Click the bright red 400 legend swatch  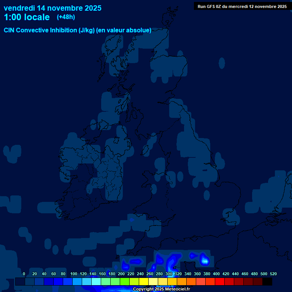coord(220,282)
